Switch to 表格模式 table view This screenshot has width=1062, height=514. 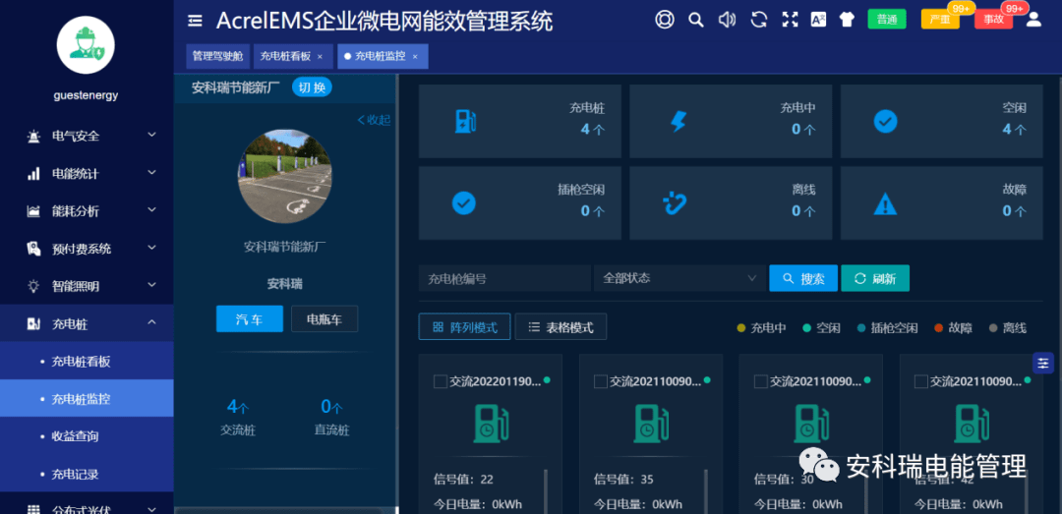[x=560, y=326]
